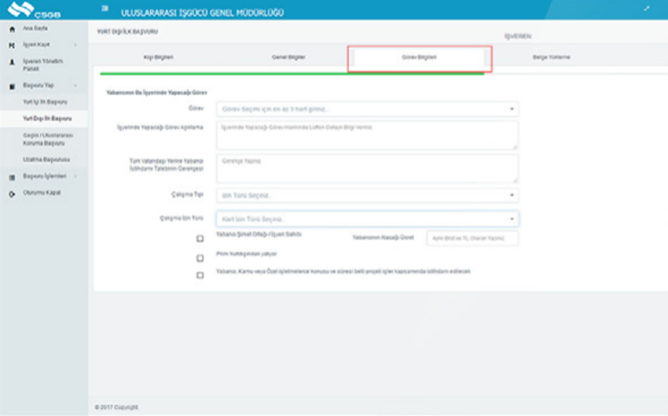This screenshot has height=416, width=668.
Task: Click the Yabancının Alacağı Ücret input field
Action: point(472,238)
